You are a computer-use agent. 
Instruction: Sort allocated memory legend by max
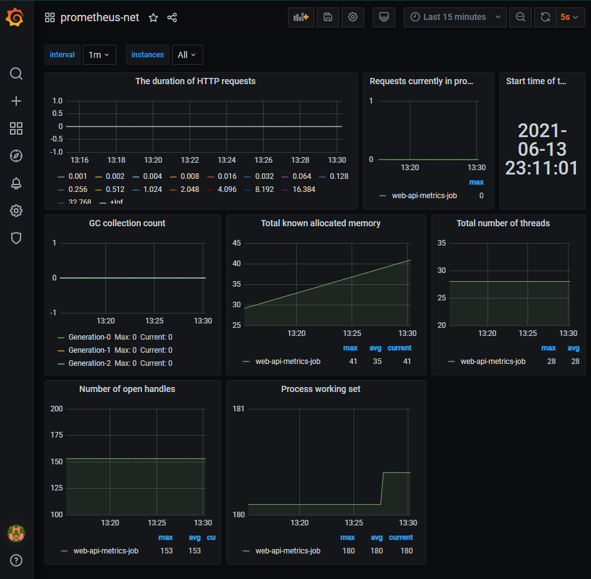[350, 348]
